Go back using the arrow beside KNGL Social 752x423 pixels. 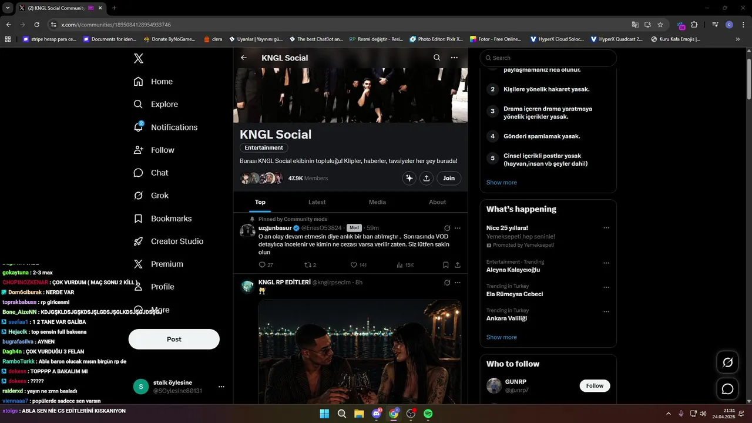tap(244, 58)
